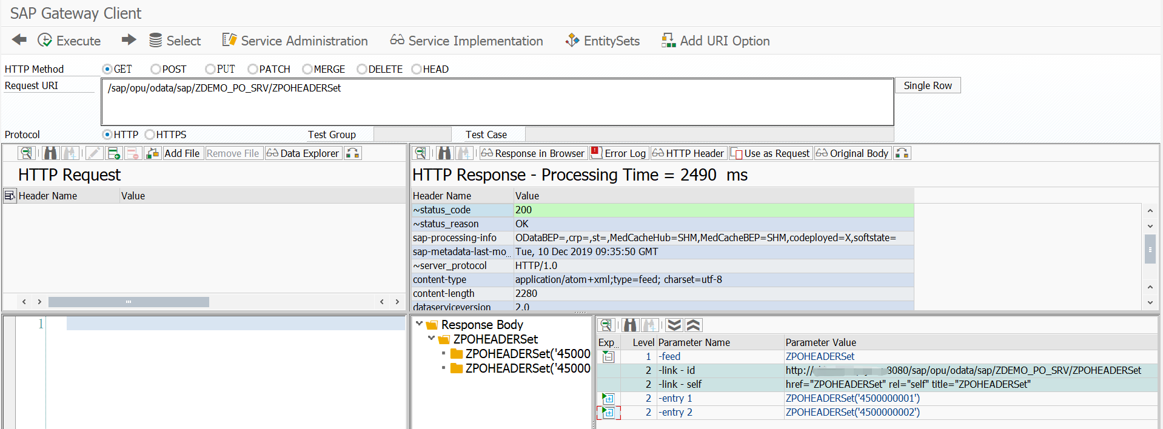
Task: Click Find binoculars in response body toolbar
Action: click(x=631, y=325)
